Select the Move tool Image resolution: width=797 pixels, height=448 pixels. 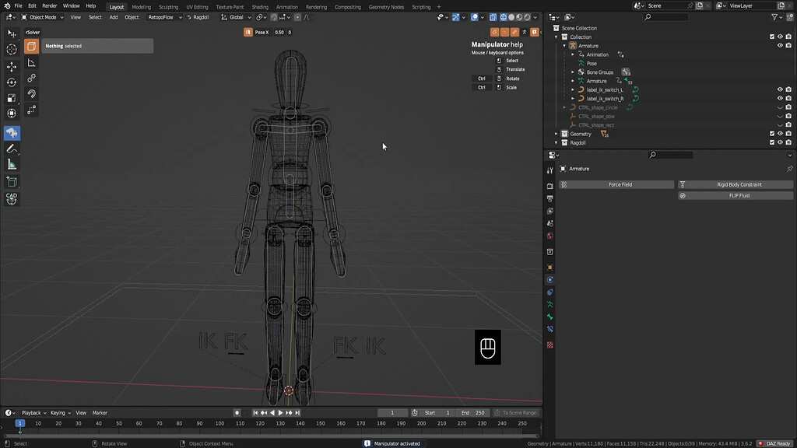click(12, 67)
